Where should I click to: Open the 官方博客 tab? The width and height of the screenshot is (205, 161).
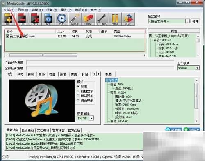59,130
